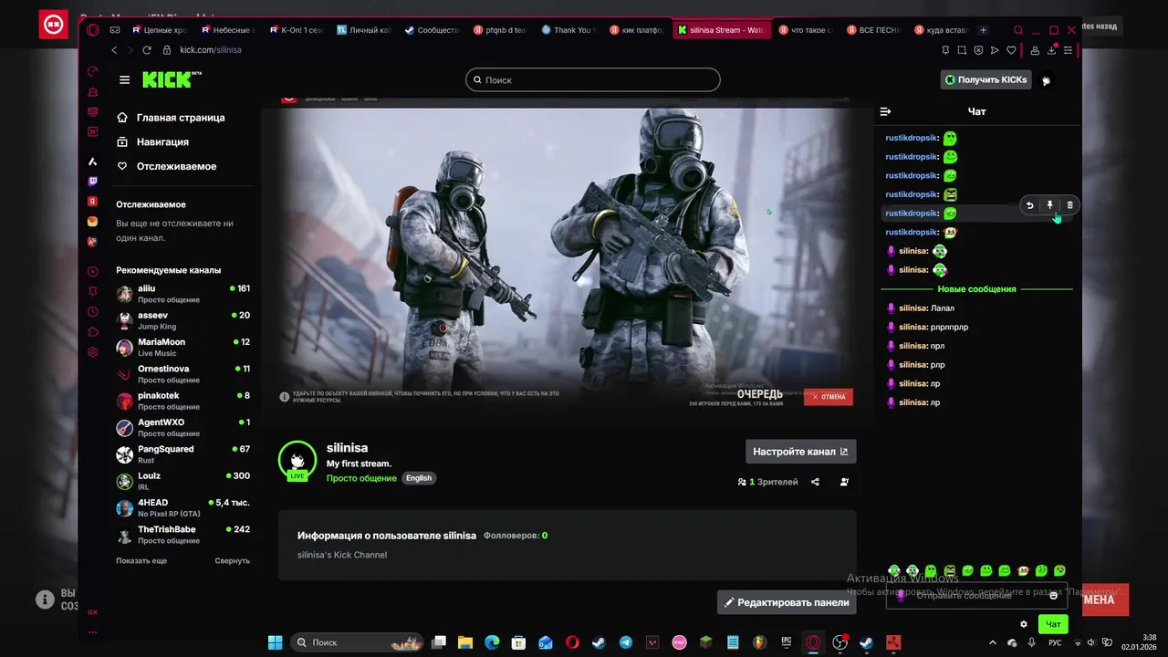The width and height of the screenshot is (1168, 657).
Task: Open Twitch in the Opera sidebar
Action: (x=92, y=182)
